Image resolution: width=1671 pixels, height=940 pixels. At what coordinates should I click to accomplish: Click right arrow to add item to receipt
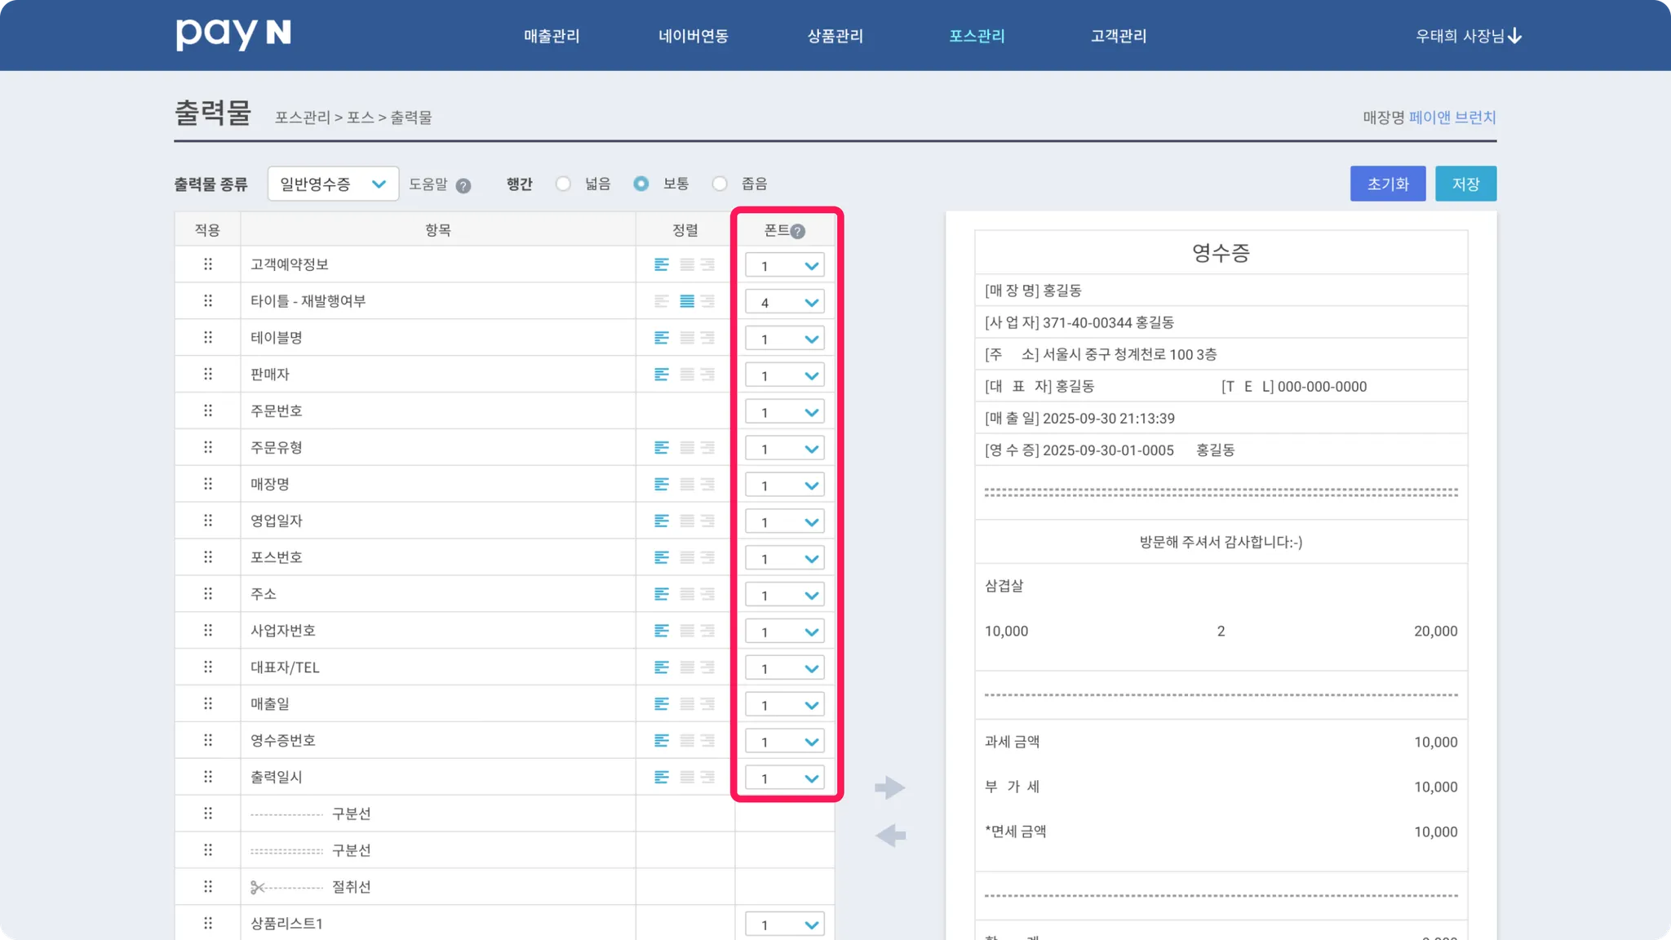click(x=890, y=787)
